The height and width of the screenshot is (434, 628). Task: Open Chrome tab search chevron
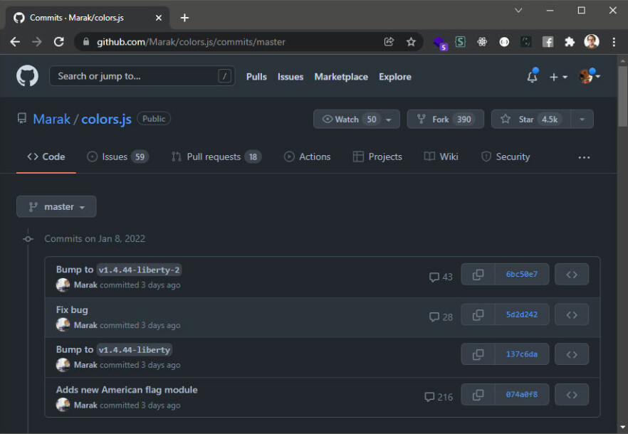518,11
